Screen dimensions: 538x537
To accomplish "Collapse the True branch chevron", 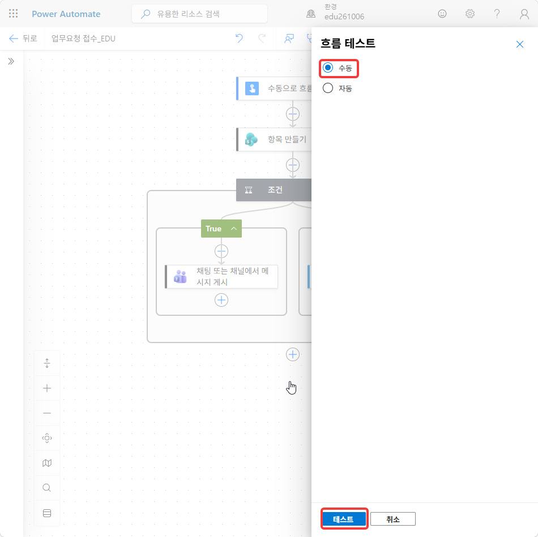I will click(x=234, y=229).
